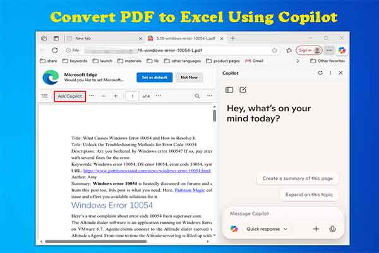379x253 pixels.
Task: Dismiss prompt with Not Now button
Action: point(189,77)
